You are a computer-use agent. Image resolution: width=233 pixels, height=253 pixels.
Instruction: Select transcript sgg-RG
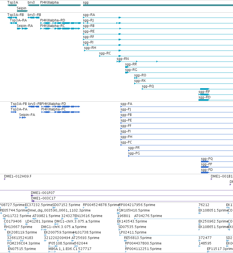131,70
